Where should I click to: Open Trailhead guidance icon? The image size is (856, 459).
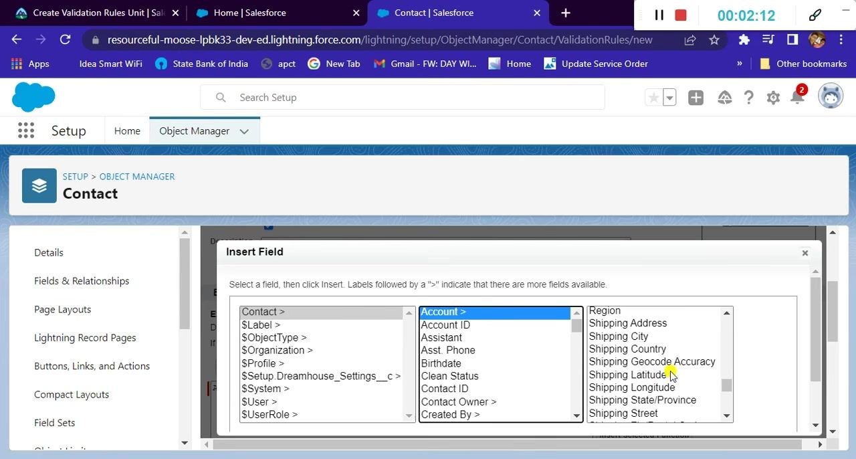coord(724,98)
